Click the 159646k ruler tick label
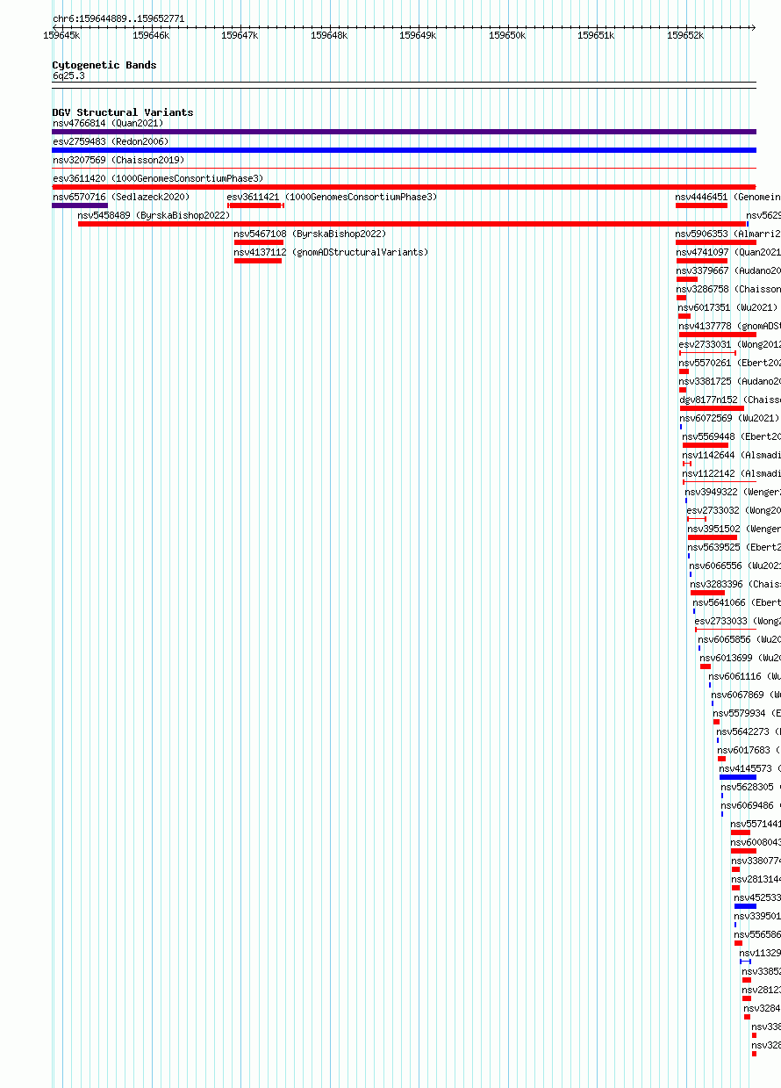 pos(151,35)
